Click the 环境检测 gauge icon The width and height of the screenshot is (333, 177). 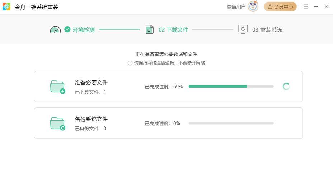[55, 29]
